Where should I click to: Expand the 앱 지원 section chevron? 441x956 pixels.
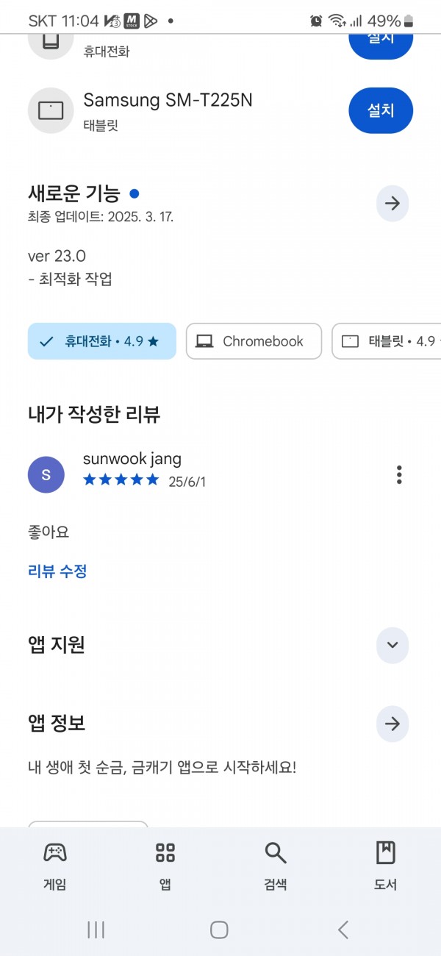tap(392, 645)
